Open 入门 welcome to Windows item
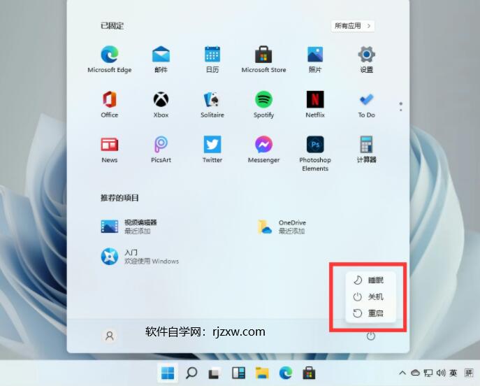This screenshot has width=480, height=386. [x=140, y=257]
